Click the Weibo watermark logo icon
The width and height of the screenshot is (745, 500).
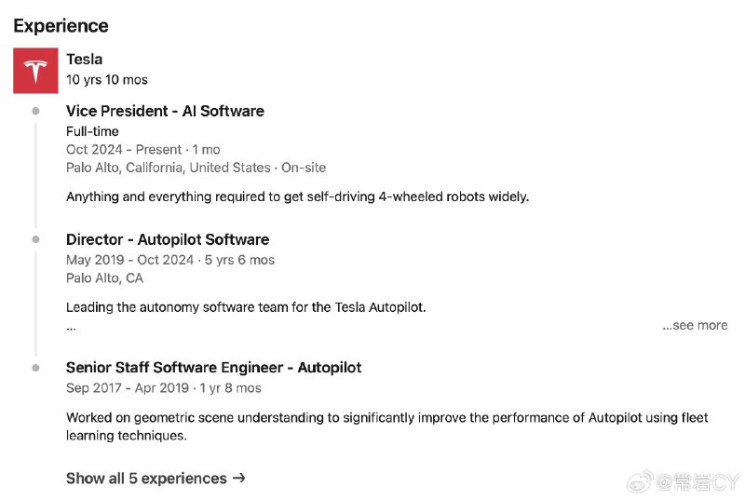point(640,481)
